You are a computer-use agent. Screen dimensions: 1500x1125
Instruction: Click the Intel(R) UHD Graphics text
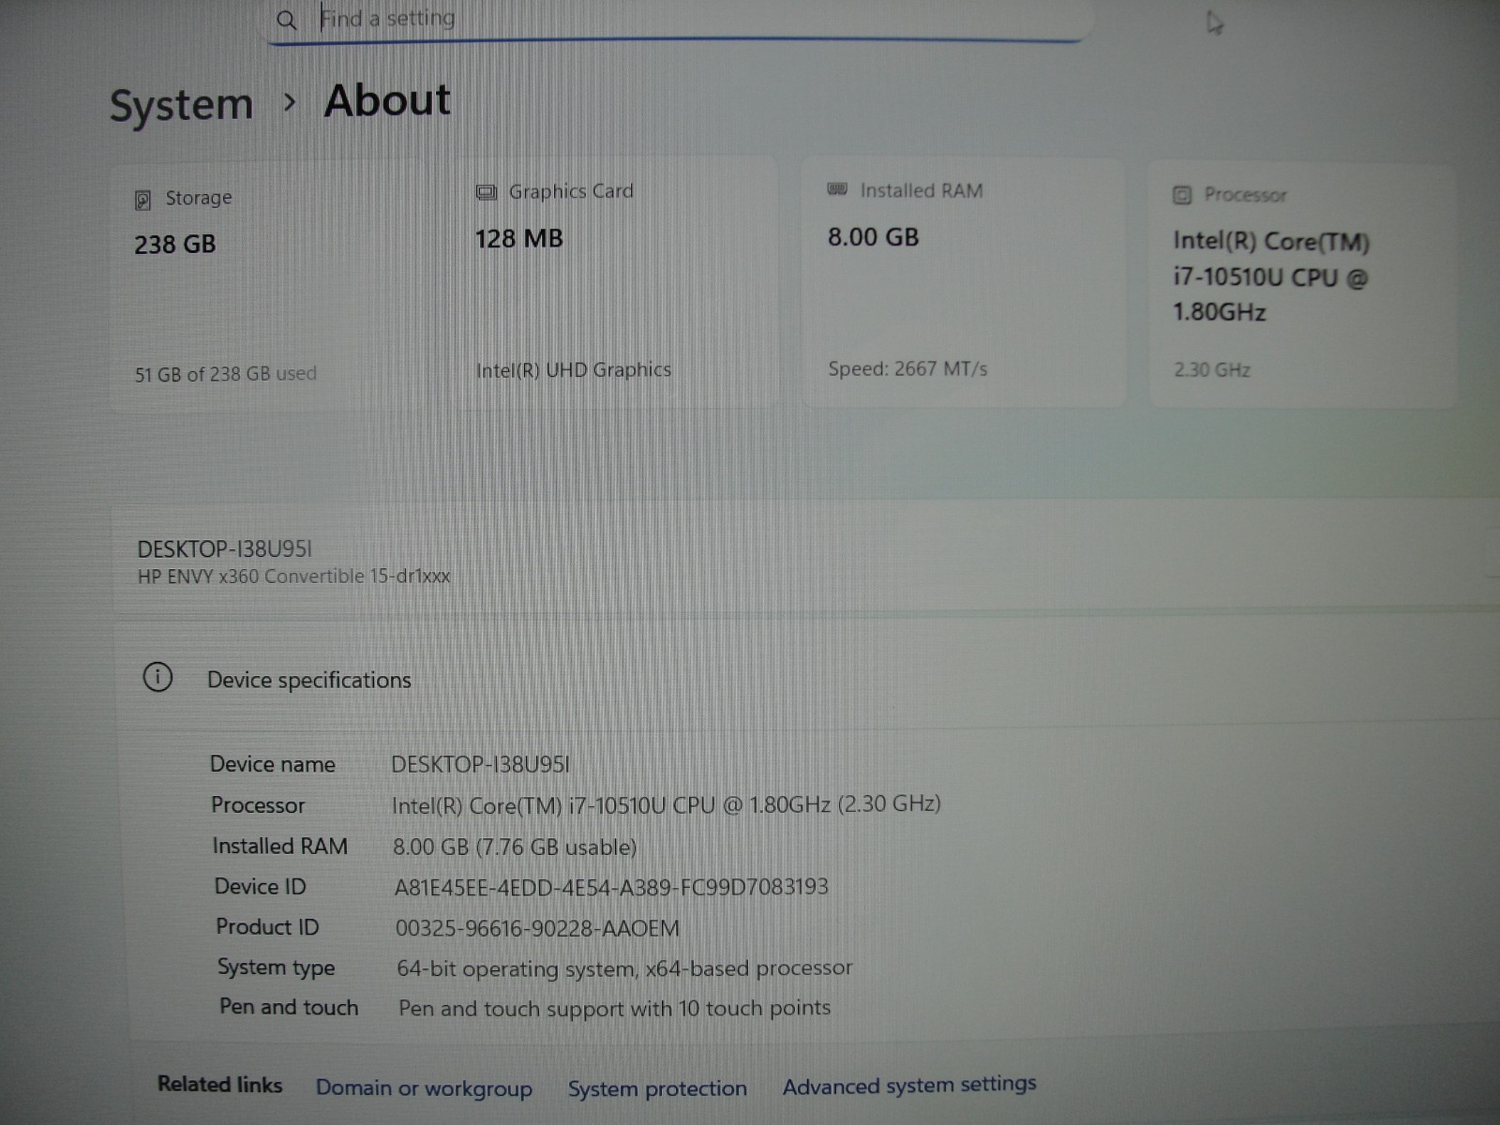[x=574, y=370]
